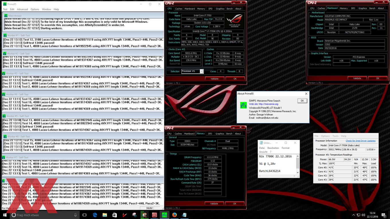This screenshot has height=219, width=390.
Task: Open the Processor #1 selection dropdown in CPU-Z
Action: coord(202,71)
